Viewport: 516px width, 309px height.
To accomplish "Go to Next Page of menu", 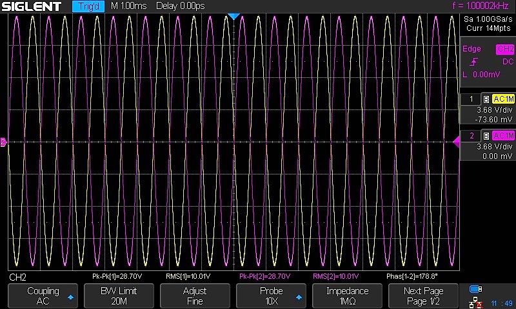I will (424, 296).
